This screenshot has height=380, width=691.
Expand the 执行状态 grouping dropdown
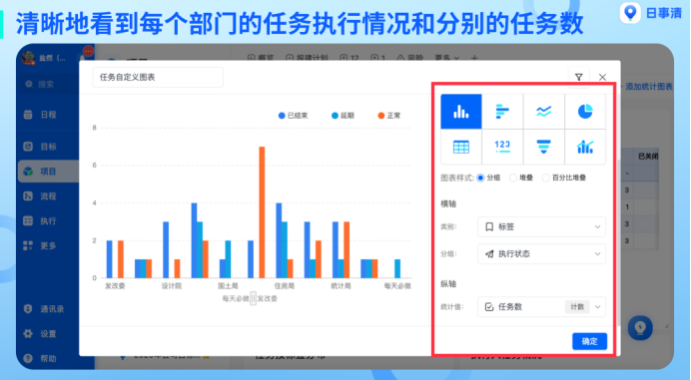tap(541, 253)
